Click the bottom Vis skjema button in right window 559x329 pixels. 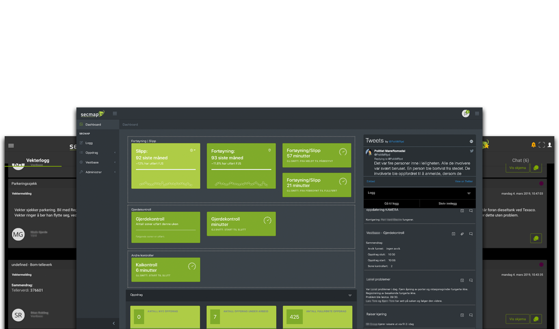tap(517, 319)
